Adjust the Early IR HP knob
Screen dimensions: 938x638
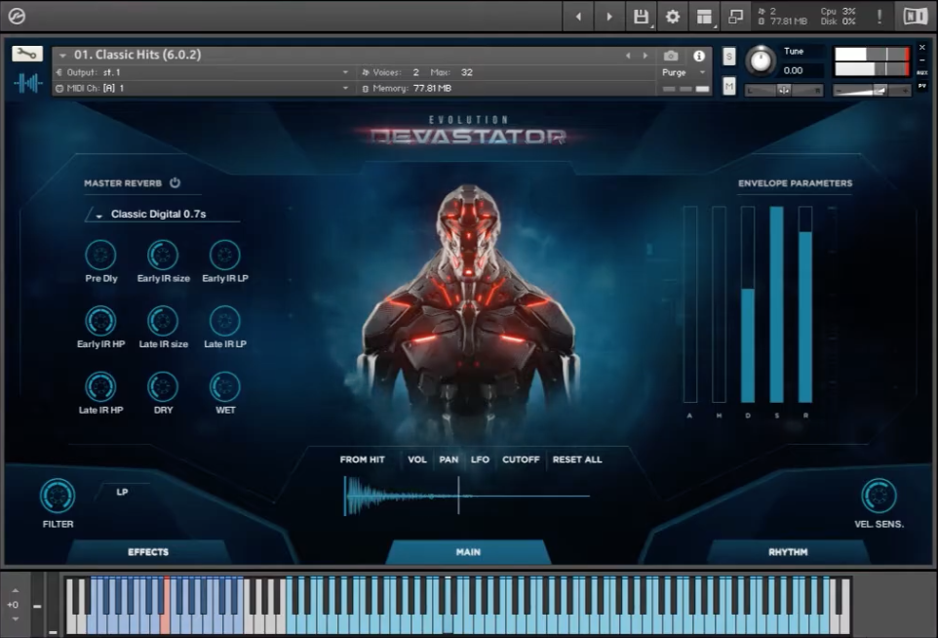100,321
